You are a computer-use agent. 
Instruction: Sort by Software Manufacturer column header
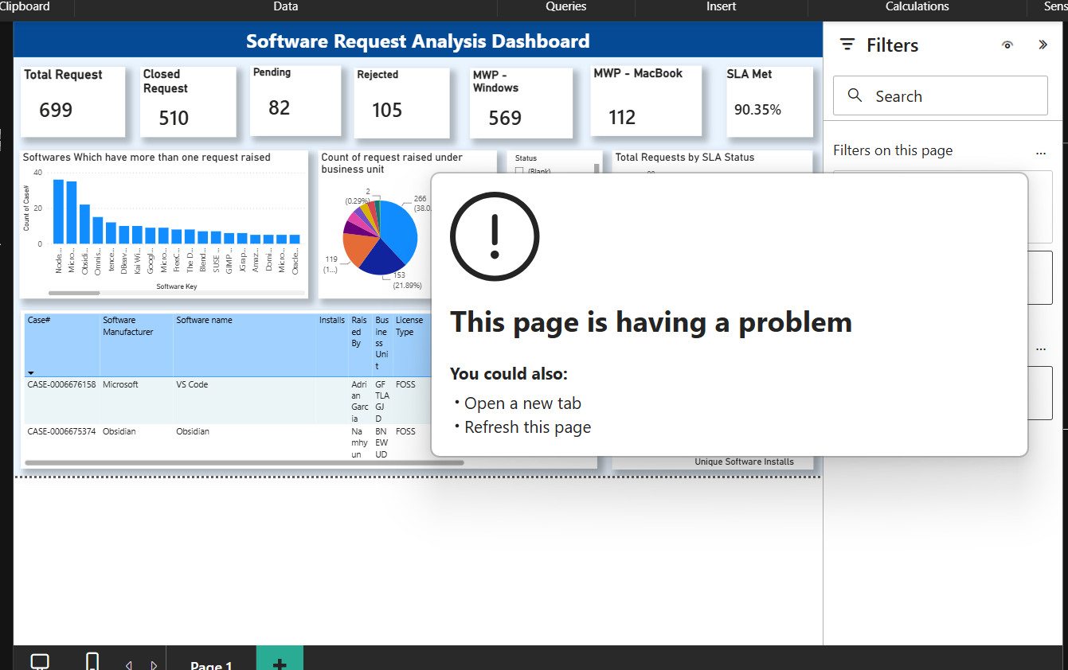point(136,344)
